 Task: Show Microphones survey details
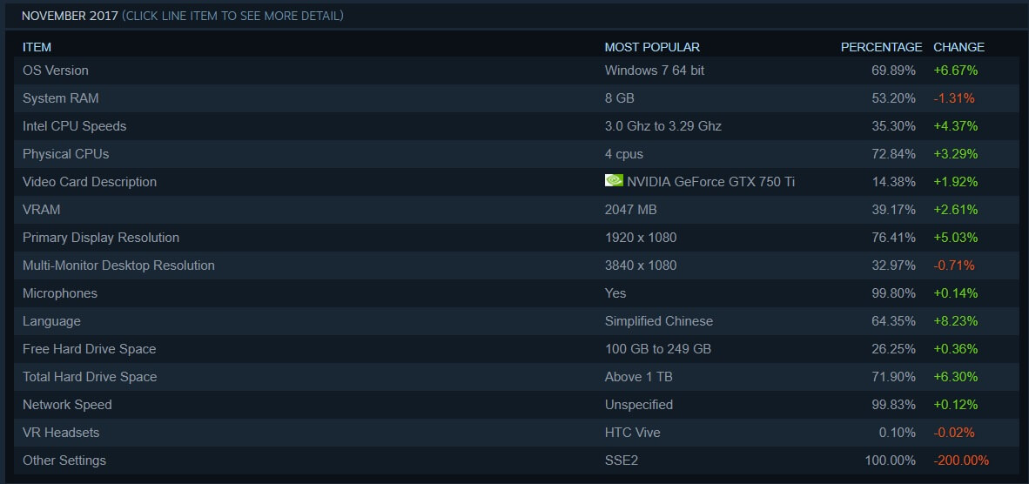click(60, 293)
